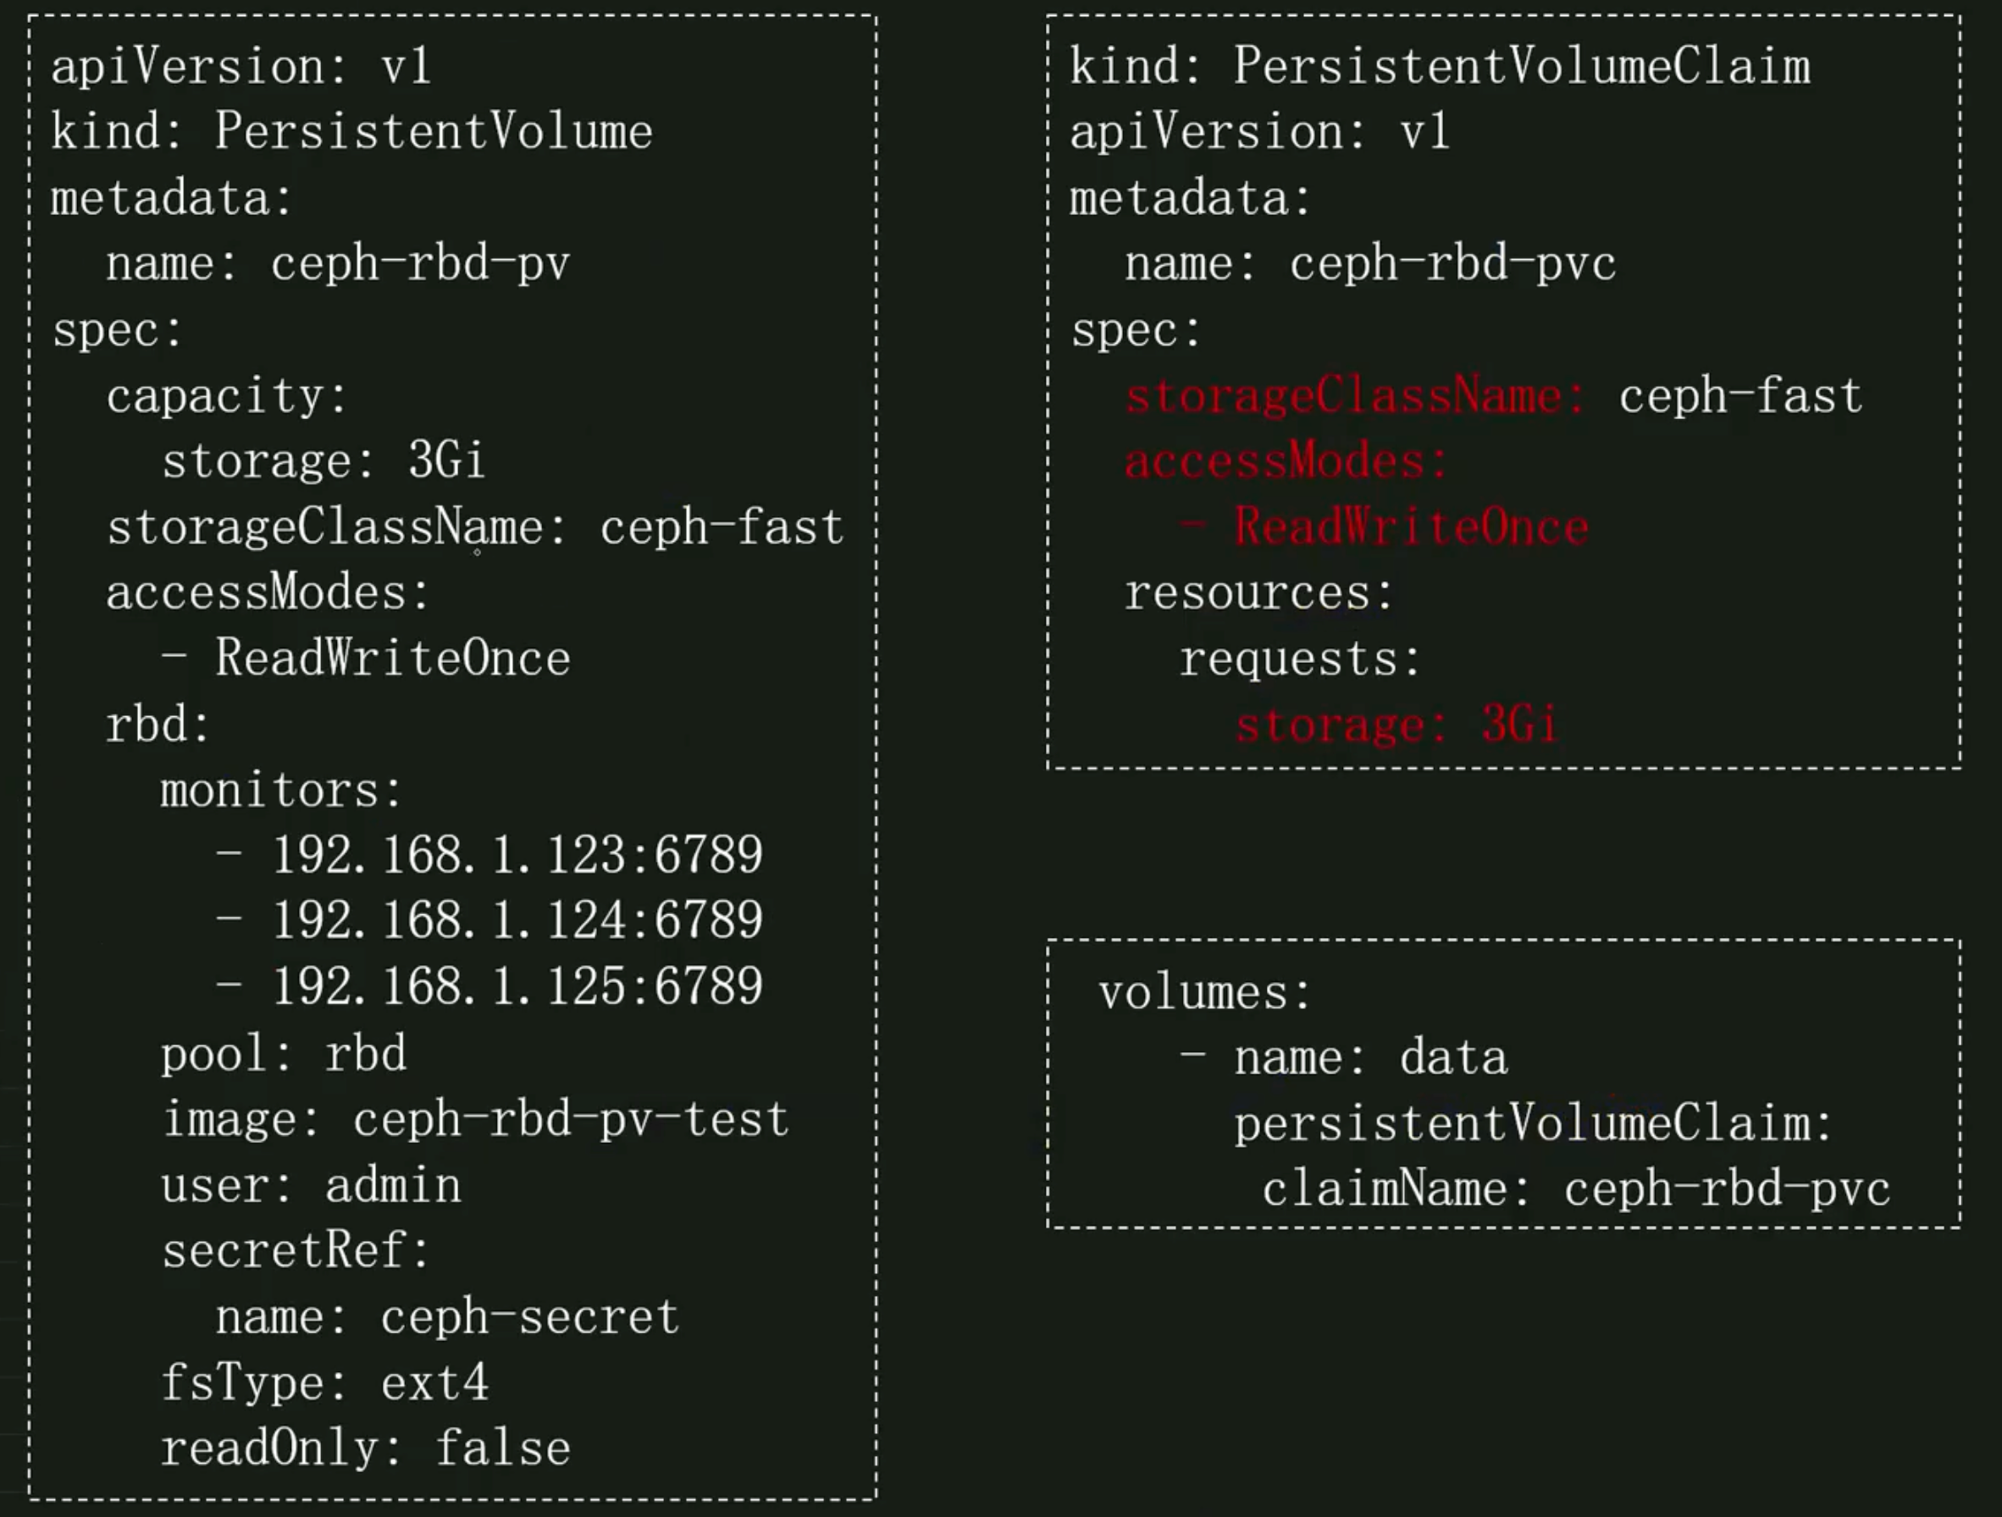Viewport: 2002px width, 1517px height.
Task: Click the 192.168.1.124:6789 monitor entry
Action: tap(517, 920)
